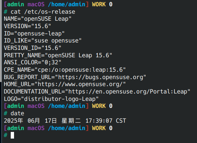Click the PRETTY_NAME="openSUSE Leap 15.6" line
Image resolution: width=197 pixels, height=143 pixels.
[x=58, y=55]
